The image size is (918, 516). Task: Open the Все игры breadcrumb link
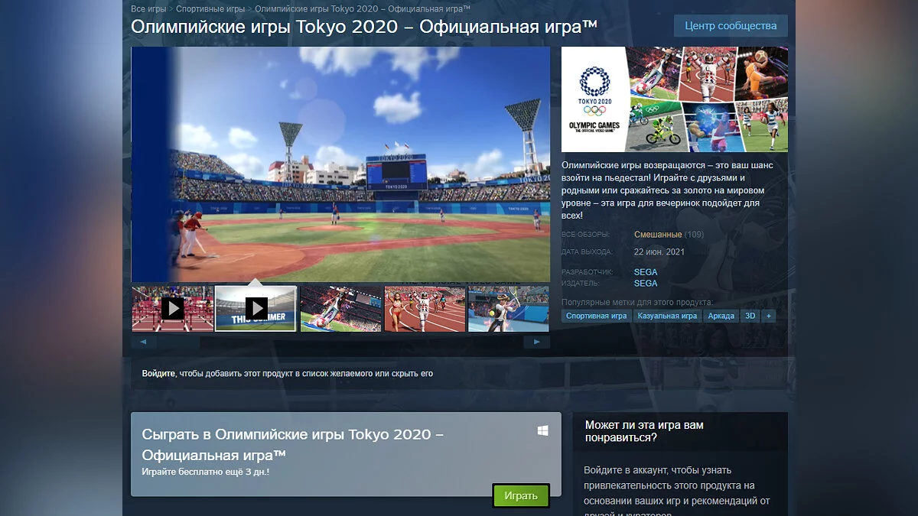(x=149, y=9)
